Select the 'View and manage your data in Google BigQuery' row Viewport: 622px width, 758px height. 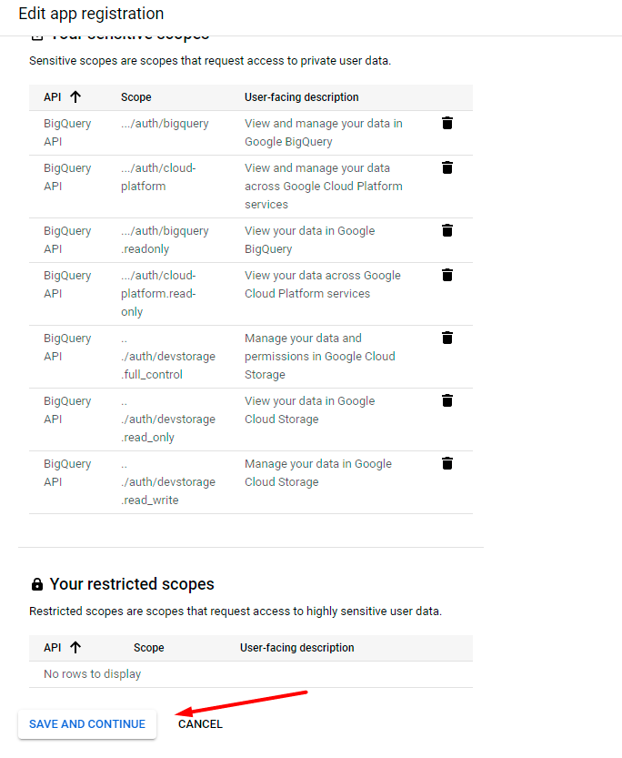[323, 132]
